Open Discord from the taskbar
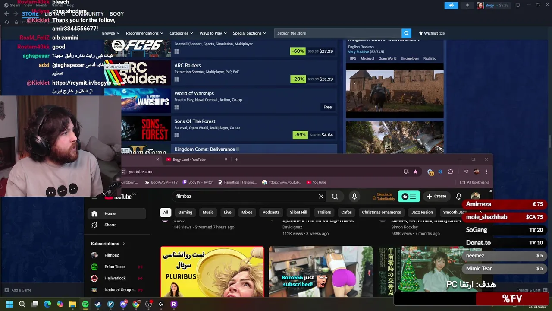This screenshot has height=311, width=552. [123, 304]
